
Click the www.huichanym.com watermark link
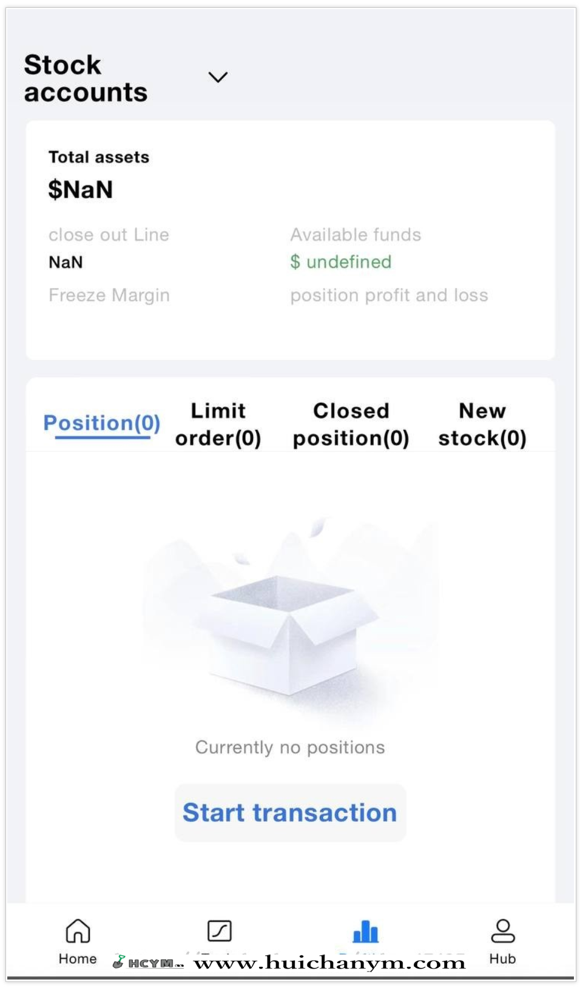(x=329, y=963)
